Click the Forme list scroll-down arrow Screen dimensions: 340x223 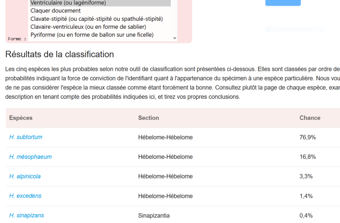pos(175,38)
